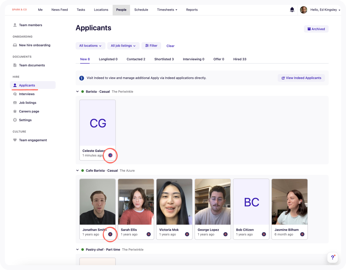
Task: Click the source badge on Celeste Galassi card
Action: coord(110,155)
